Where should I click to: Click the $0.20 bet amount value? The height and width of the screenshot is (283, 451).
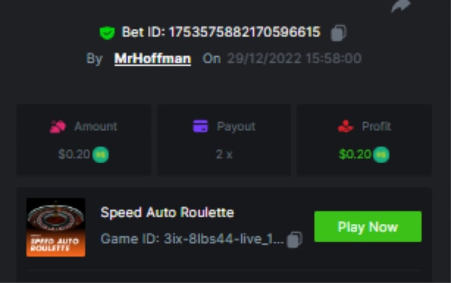pyautogui.click(x=74, y=155)
